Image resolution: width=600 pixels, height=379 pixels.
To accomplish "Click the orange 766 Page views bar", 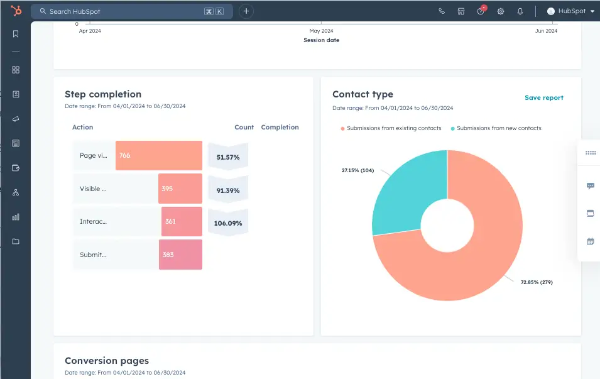I will point(158,155).
